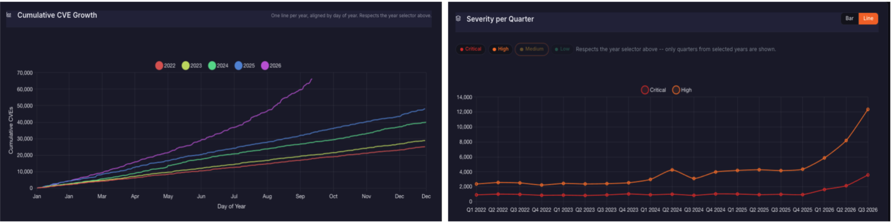Screen dimensions: 892x223
Task: Toggle the Medium severity filter chip
Action: [531, 49]
